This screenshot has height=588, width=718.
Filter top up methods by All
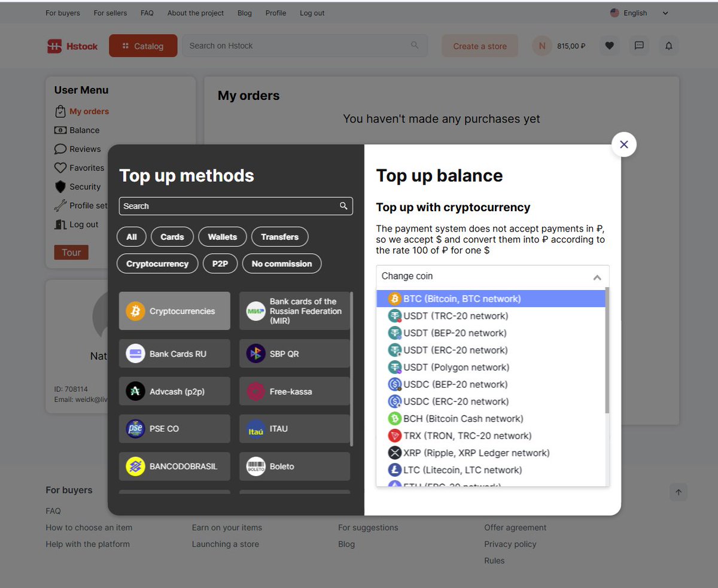132,237
